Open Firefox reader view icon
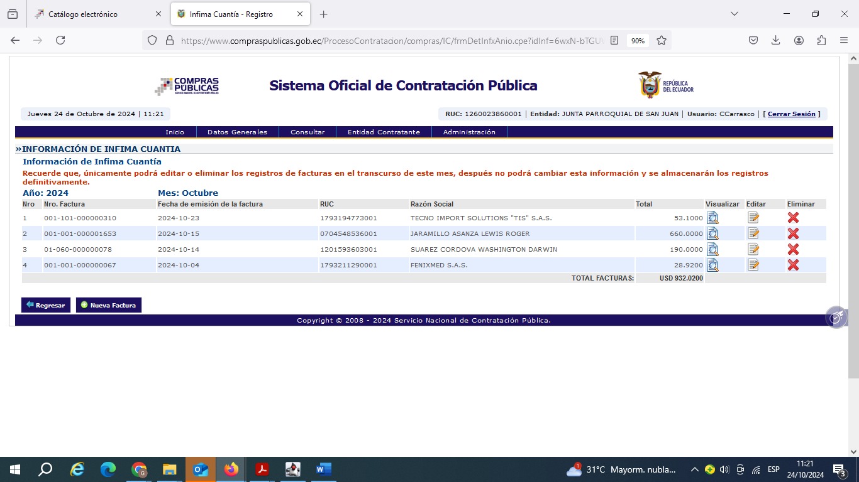859x482 pixels. (614, 40)
